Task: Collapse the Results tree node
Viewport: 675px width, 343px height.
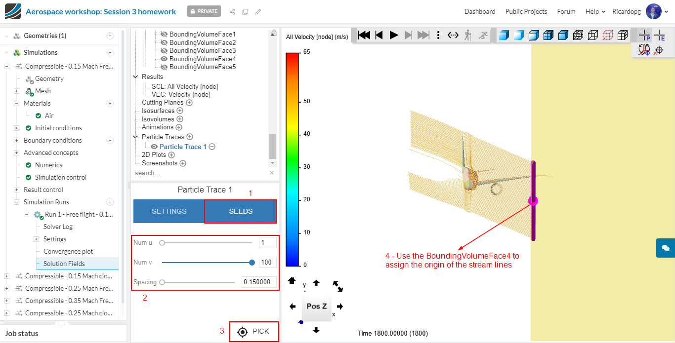Action: [136, 77]
